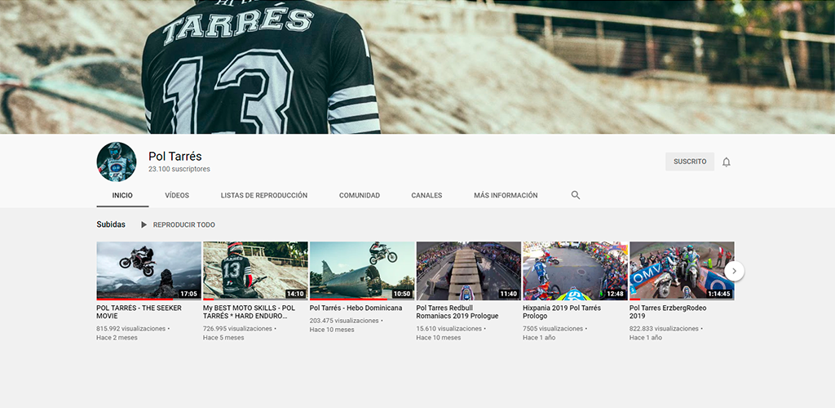Click the Pol Tarrés channel avatar

click(116, 162)
